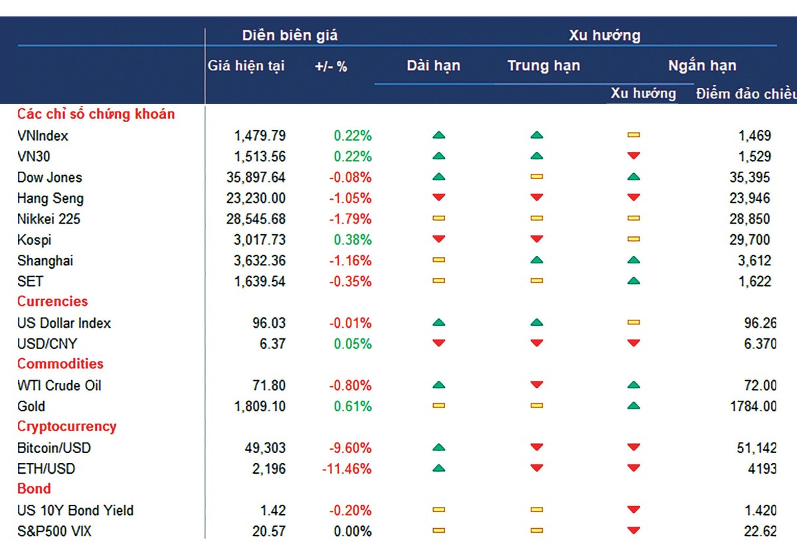This screenshot has height=546, width=797.
Task: Select ETH/USD long-term green up arrow
Action: 438,468
